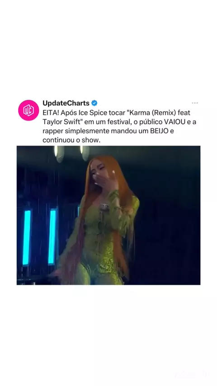
Task: Open the UpdateCharts account name link
Action: coord(66,103)
